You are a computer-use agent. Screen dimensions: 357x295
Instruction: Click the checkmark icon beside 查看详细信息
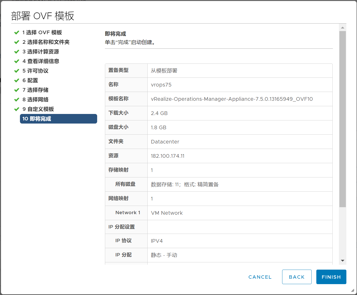[x=17, y=61]
